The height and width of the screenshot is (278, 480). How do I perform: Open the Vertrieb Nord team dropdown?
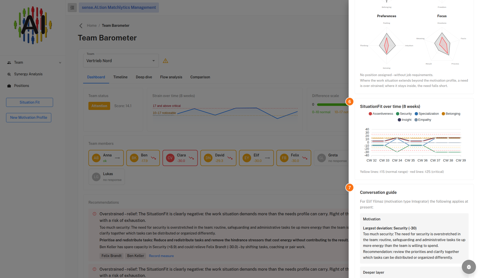click(x=121, y=61)
